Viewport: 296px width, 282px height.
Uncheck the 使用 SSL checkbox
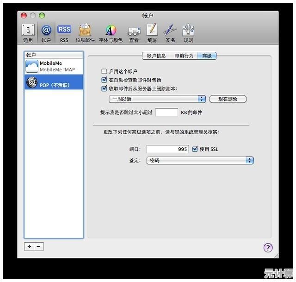pos(195,149)
